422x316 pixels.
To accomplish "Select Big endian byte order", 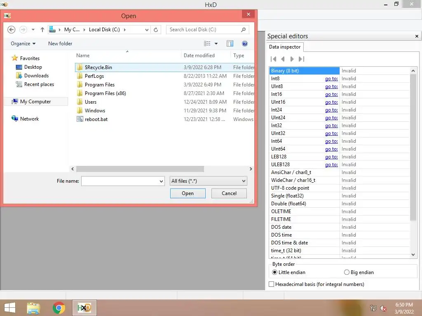I will 359,272.
